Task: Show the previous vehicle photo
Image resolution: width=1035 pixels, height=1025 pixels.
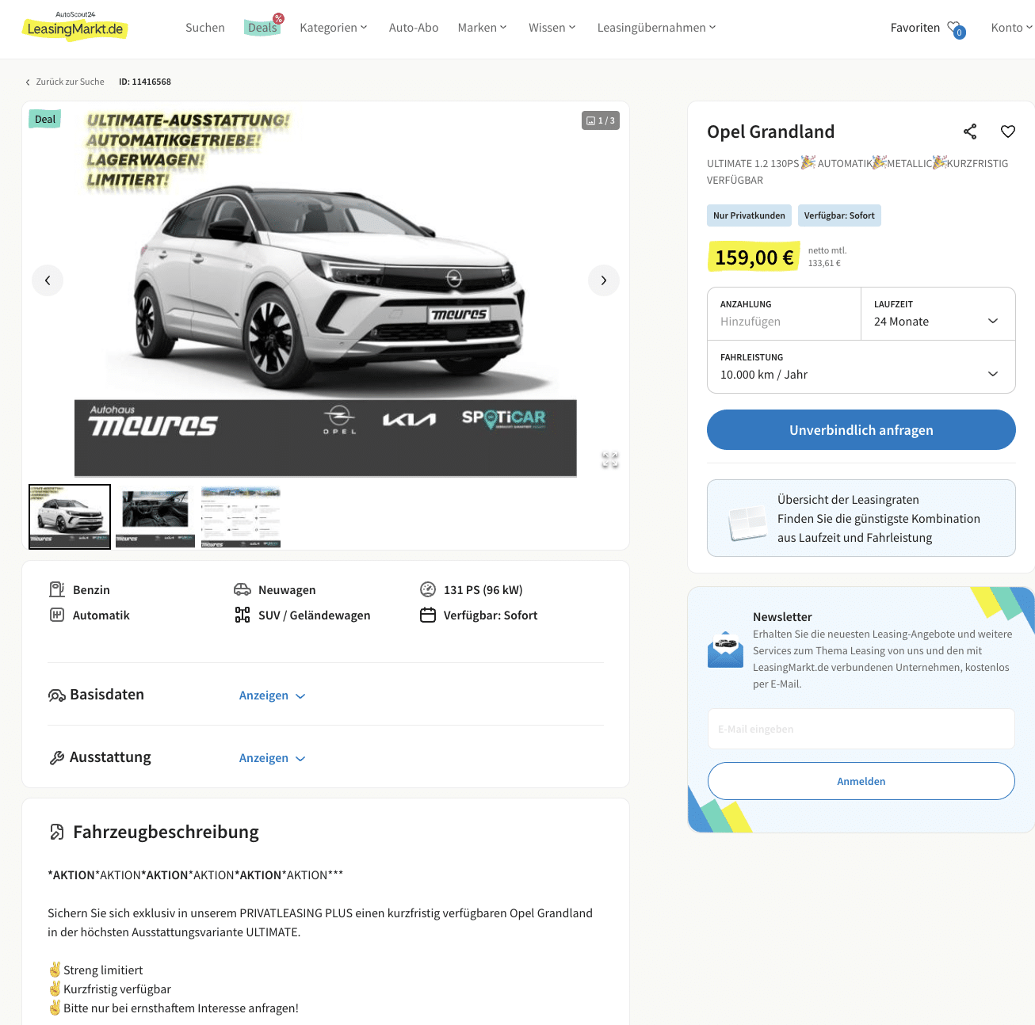Action: click(x=48, y=280)
